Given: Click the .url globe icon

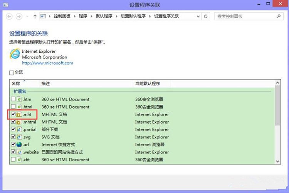Looking at the screenshot, I should 19,144.
